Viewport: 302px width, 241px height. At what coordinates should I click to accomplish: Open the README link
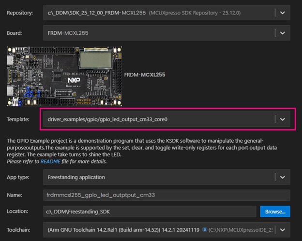pyautogui.click(x=50, y=162)
